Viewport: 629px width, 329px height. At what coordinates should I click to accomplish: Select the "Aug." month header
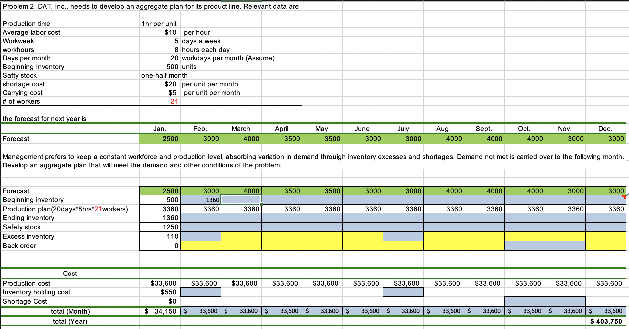[444, 129]
